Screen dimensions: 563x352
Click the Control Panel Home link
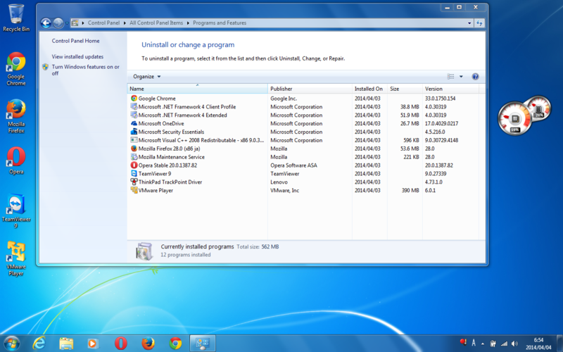click(x=75, y=41)
